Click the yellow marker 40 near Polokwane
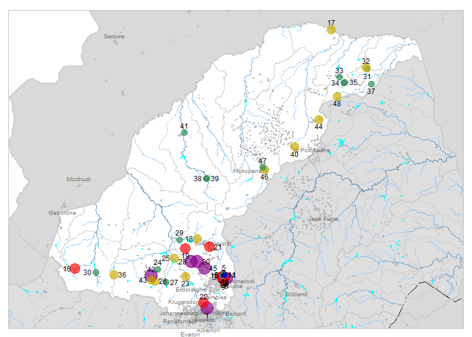Image resolution: width=472 pixels, height=337 pixels. click(294, 147)
